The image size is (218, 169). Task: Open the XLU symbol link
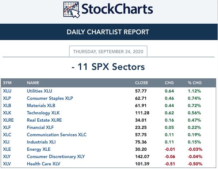pos(7,91)
